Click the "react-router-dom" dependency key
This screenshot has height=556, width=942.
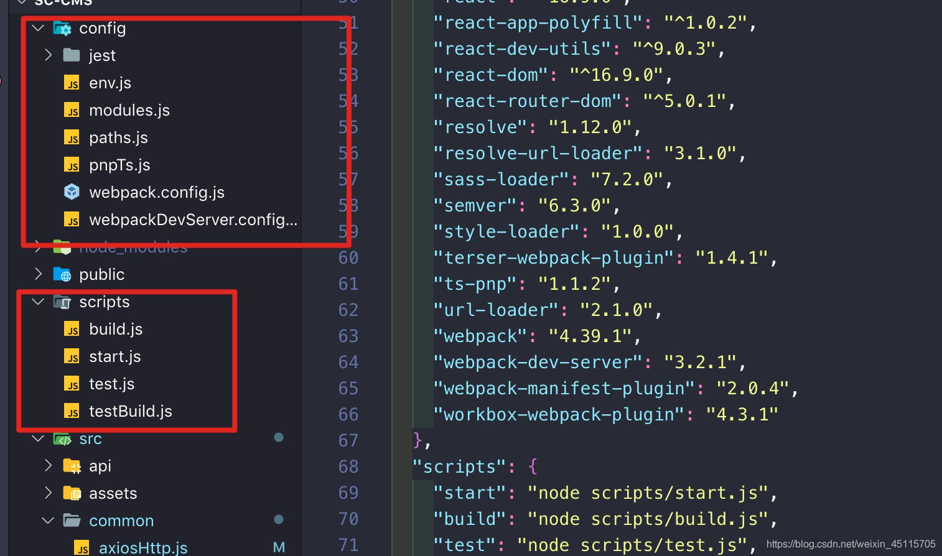(x=528, y=101)
